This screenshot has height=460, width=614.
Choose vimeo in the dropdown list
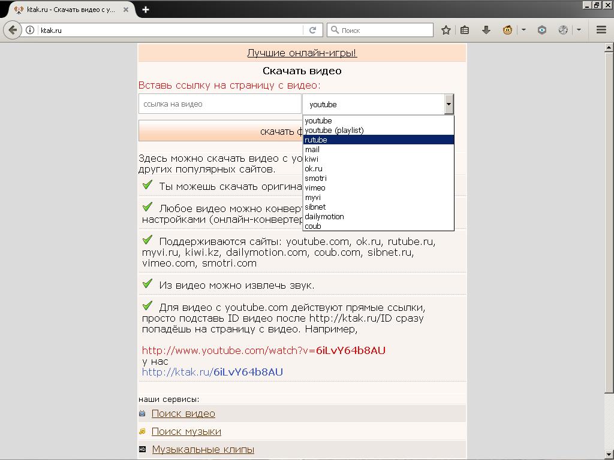point(379,187)
